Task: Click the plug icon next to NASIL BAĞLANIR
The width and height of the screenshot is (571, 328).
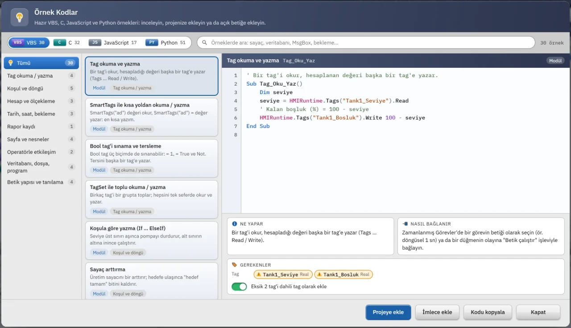Action: point(405,224)
